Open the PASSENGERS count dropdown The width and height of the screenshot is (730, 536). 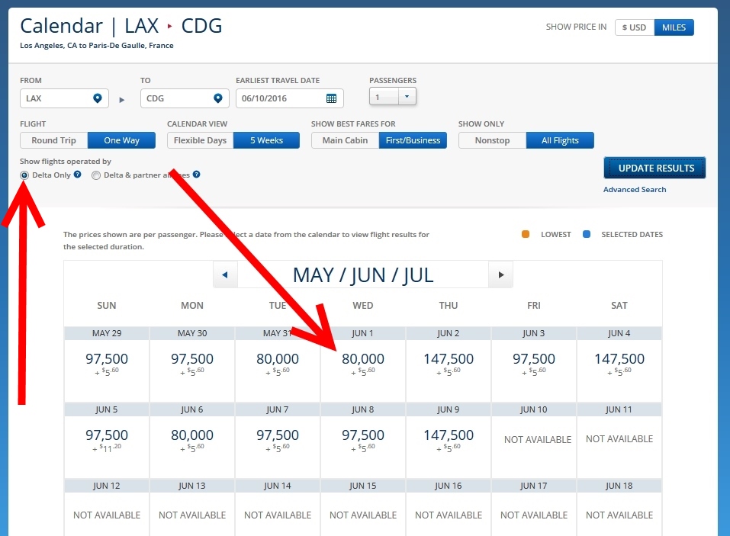click(x=405, y=98)
